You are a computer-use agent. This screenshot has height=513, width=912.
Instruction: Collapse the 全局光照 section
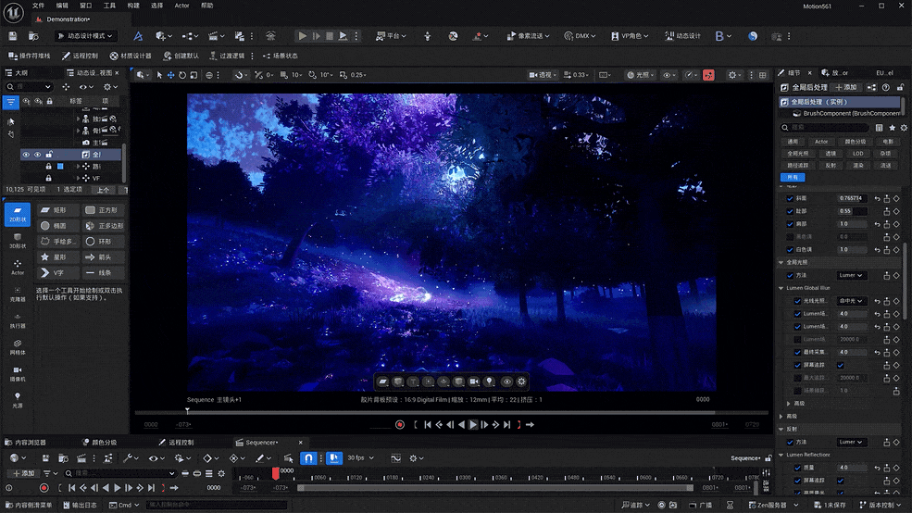[x=781, y=262]
